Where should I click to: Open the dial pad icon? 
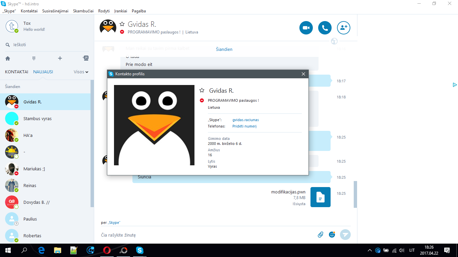(34, 58)
